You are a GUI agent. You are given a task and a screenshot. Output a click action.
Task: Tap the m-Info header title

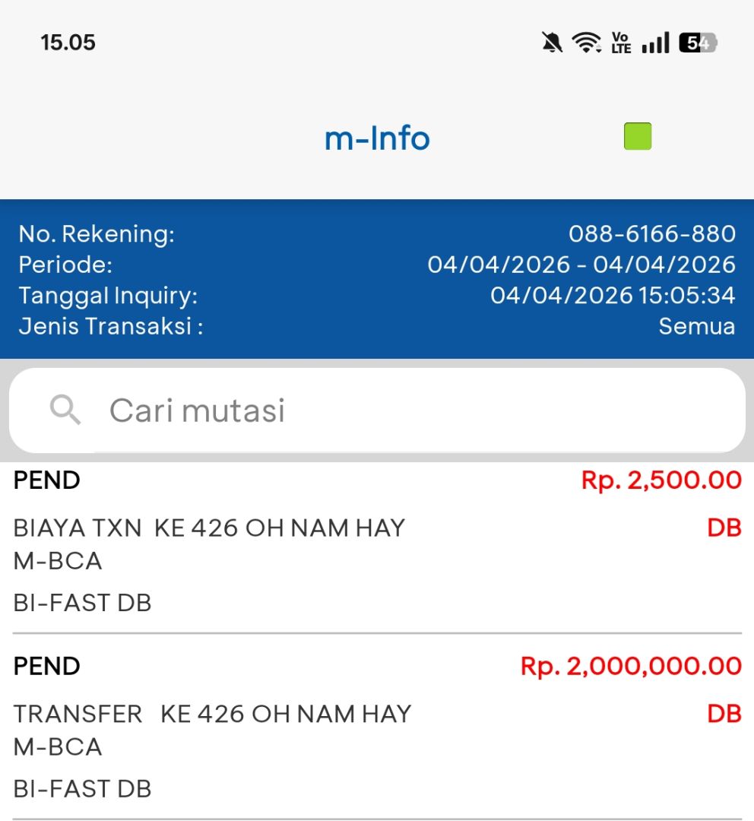coord(377,138)
